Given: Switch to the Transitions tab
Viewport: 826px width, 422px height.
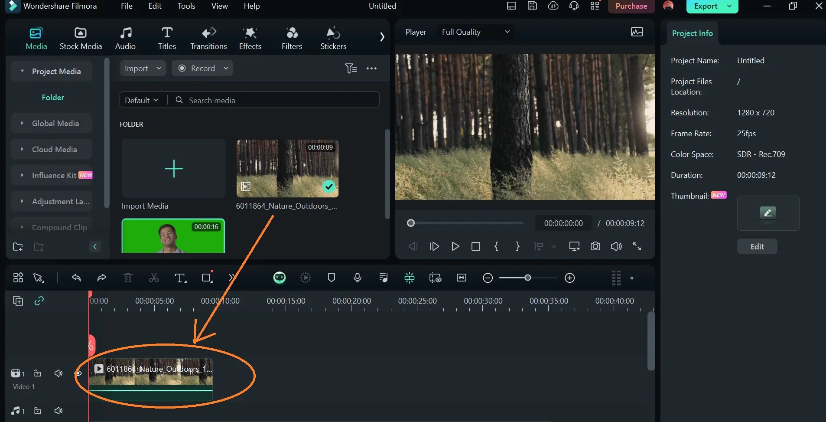Looking at the screenshot, I should coord(208,38).
